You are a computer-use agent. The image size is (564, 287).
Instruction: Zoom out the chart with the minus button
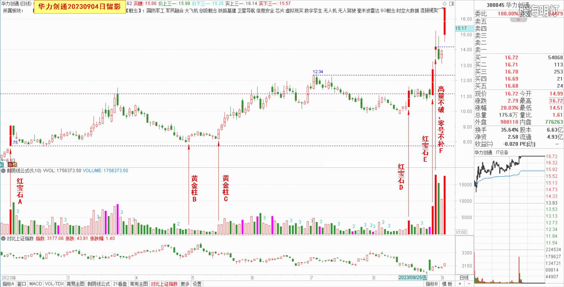469,284
